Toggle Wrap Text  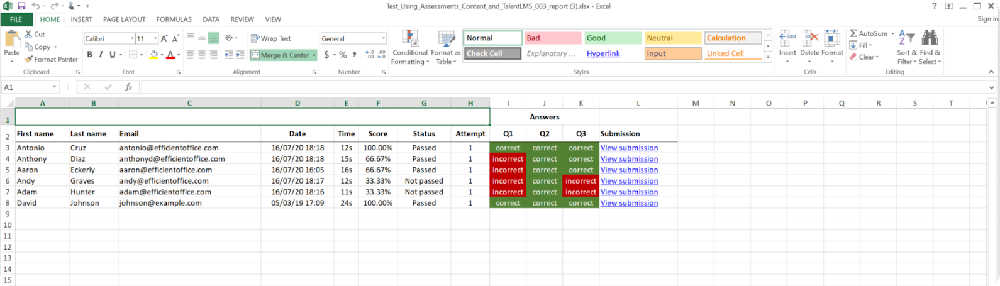(271, 38)
